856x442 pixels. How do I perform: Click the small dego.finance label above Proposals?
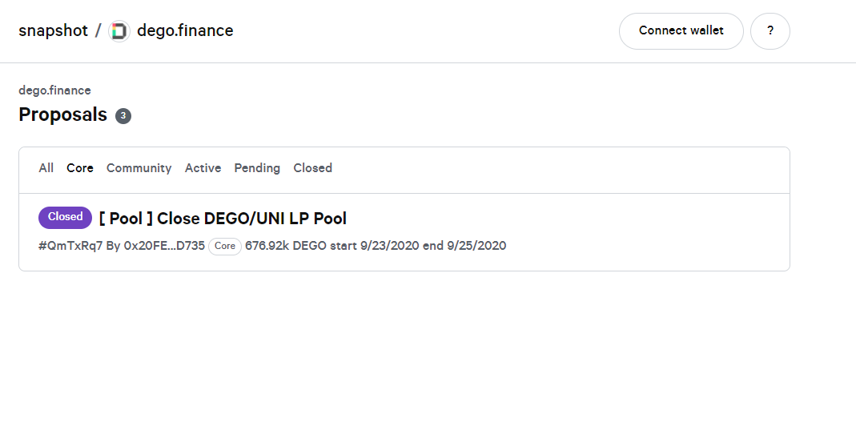(x=54, y=90)
